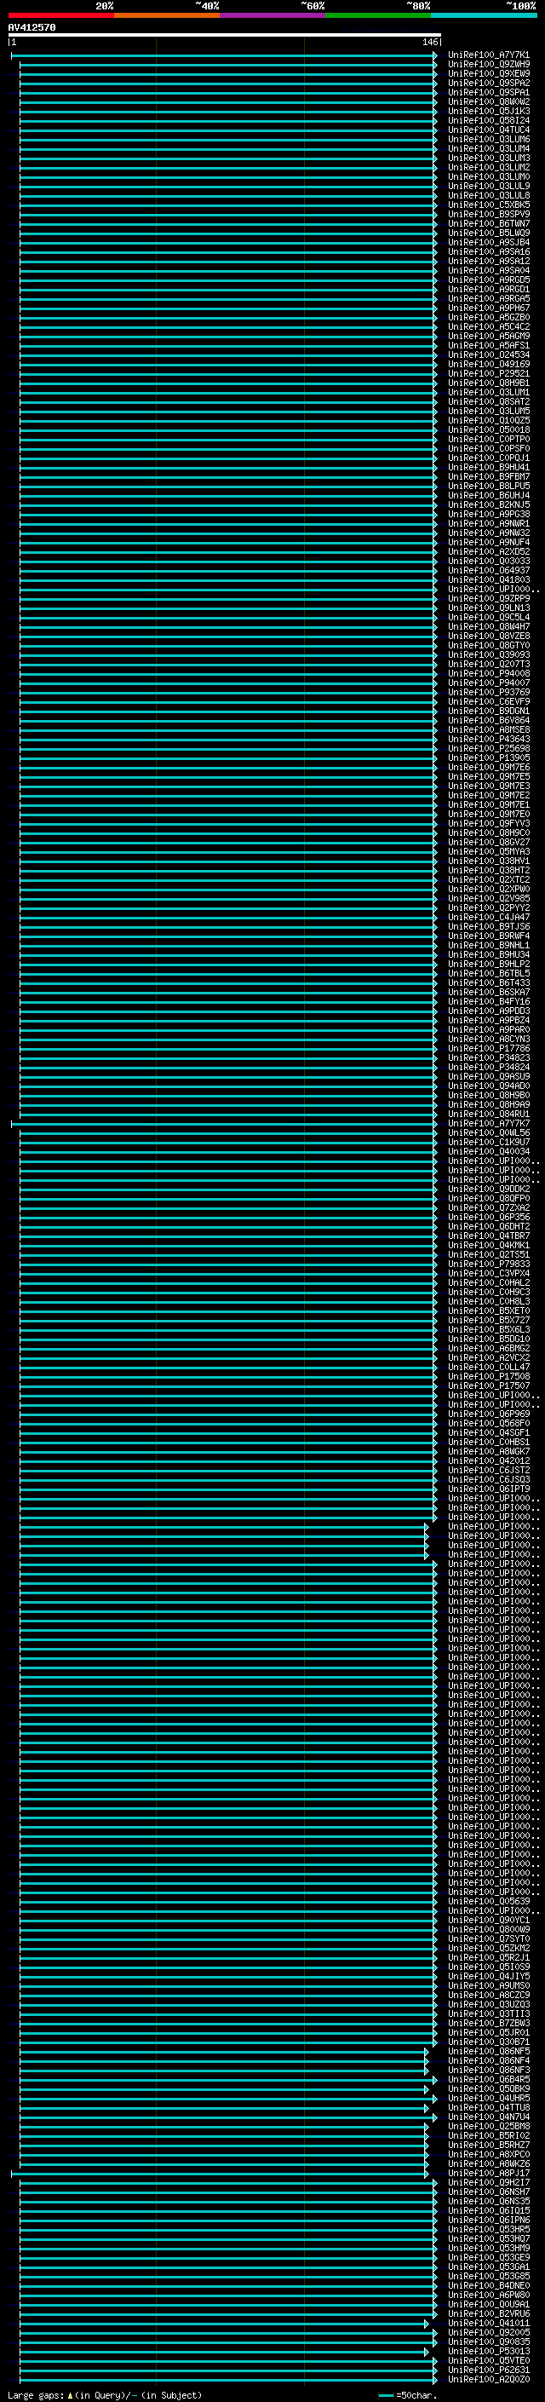Image resolution: width=545 pixels, height=2402 pixels.
Task: Select the UniRef100_Q90YC1 label
Action: pyautogui.click(x=488, y=1920)
